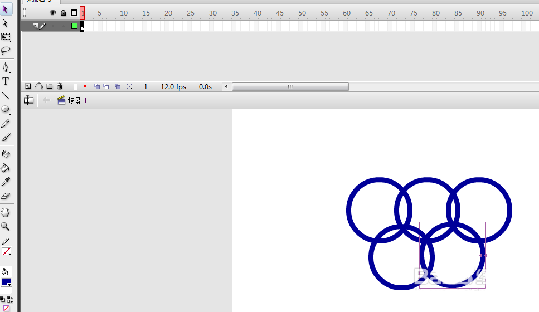The height and width of the screenshot is (312, 539).
Task: Select the Oval shape tool
Action: click(x=6, y=109)
